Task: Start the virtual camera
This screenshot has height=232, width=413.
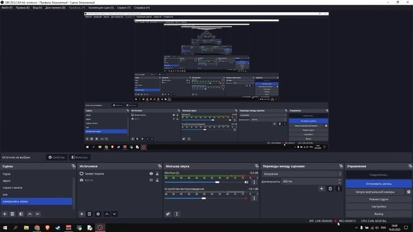Action: click(x=375, y=192)
